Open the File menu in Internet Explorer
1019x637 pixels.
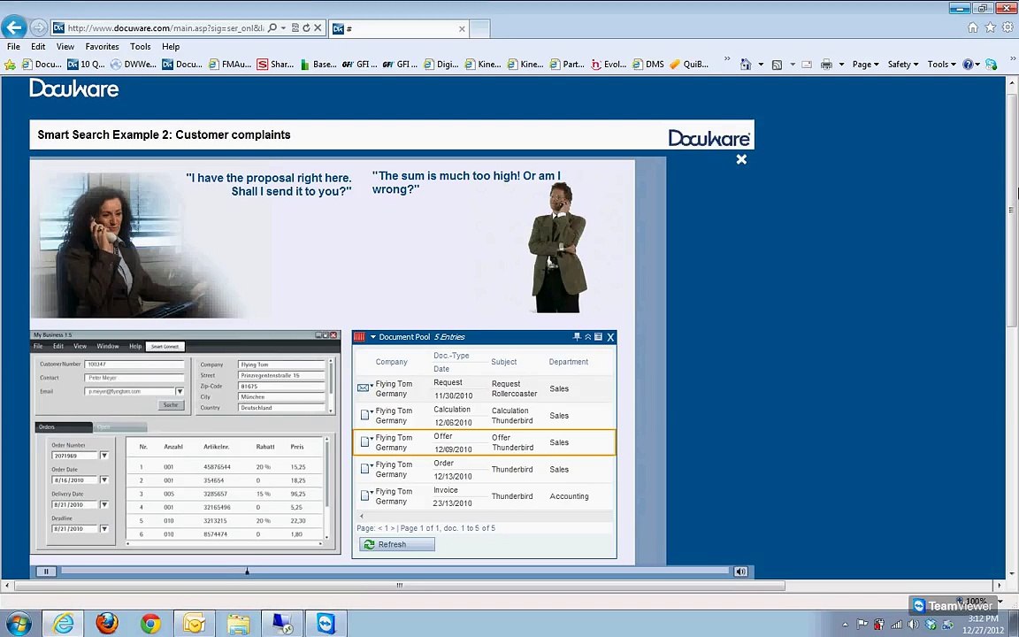point(13,47)
